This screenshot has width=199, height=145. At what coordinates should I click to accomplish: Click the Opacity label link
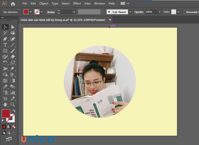(x=139, y=12)
